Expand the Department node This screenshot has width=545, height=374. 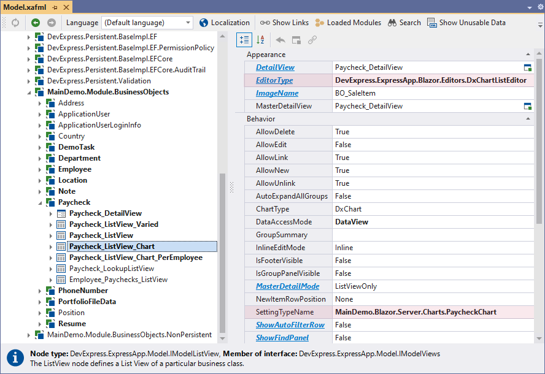point(40,158)
